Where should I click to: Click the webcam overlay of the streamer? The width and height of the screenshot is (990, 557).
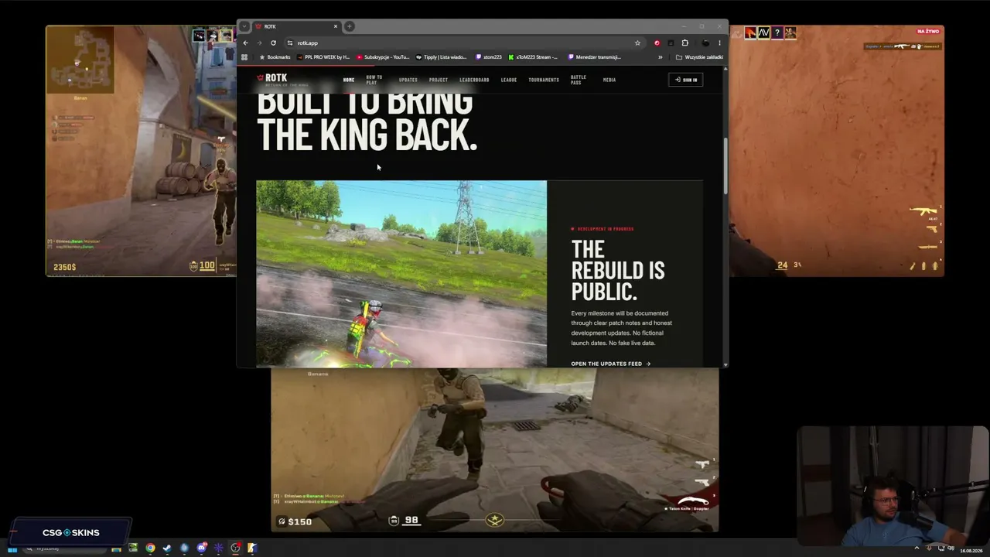click(x=893, y=485)
